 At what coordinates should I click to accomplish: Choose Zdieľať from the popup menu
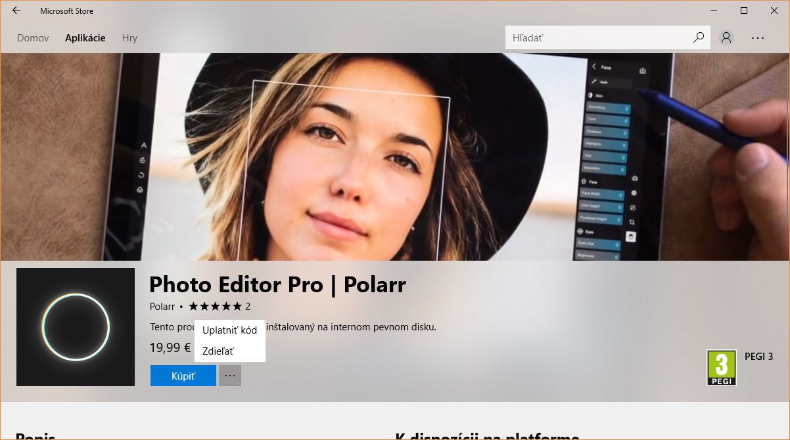[229, 351]
